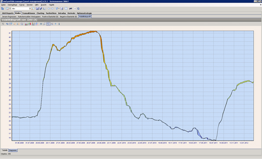Switch to the Charting tab
262x159 pixels.
coord(40,13)
